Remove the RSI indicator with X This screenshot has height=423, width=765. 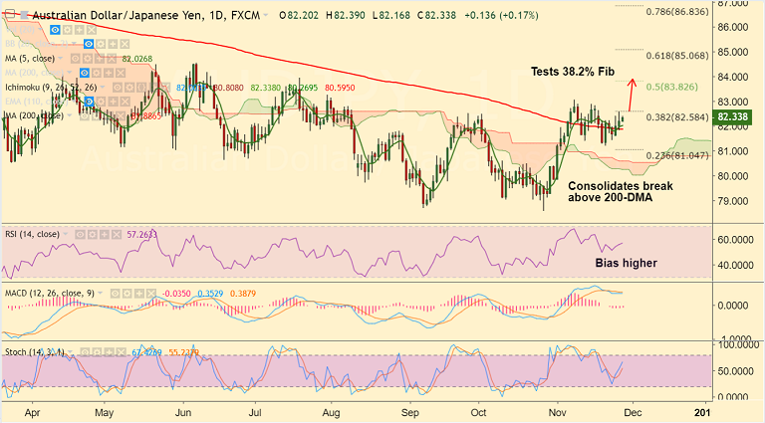coord(117,235)
